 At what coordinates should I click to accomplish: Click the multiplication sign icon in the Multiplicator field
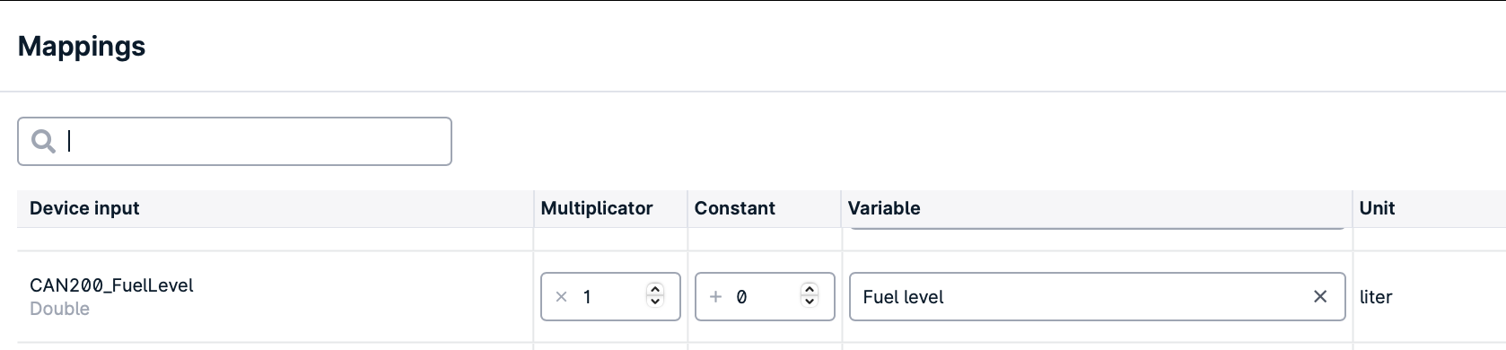(561, 296)
